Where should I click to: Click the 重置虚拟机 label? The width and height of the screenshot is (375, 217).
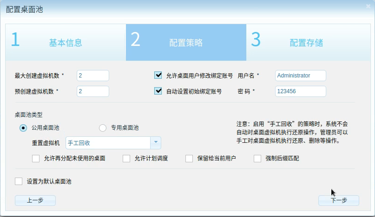pyautogui.click(x=46, y=143)
